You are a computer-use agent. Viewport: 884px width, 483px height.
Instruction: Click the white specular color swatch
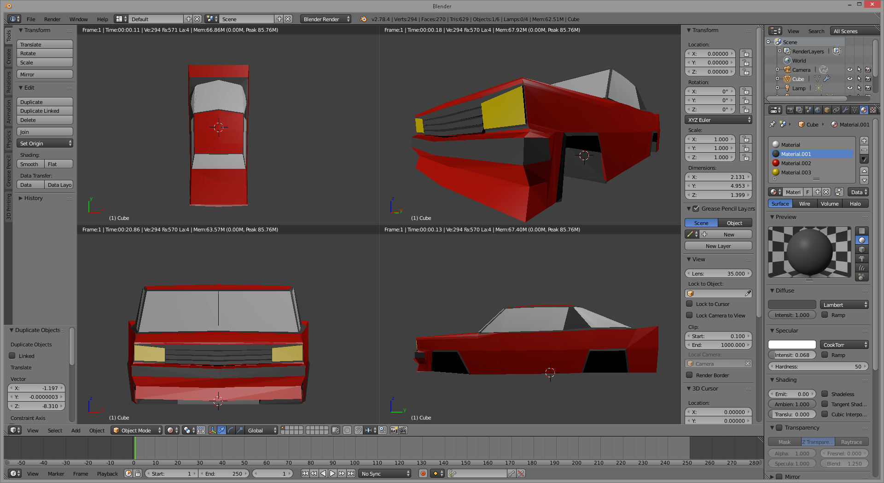coord(792,345)
